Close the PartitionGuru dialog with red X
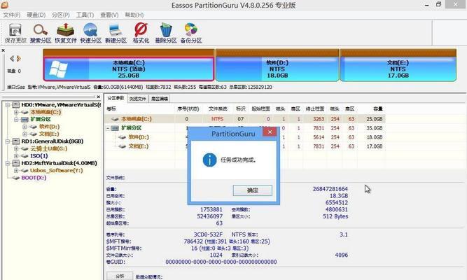Image resolution: width=467 pixels, height=280 pixels. 270,132
